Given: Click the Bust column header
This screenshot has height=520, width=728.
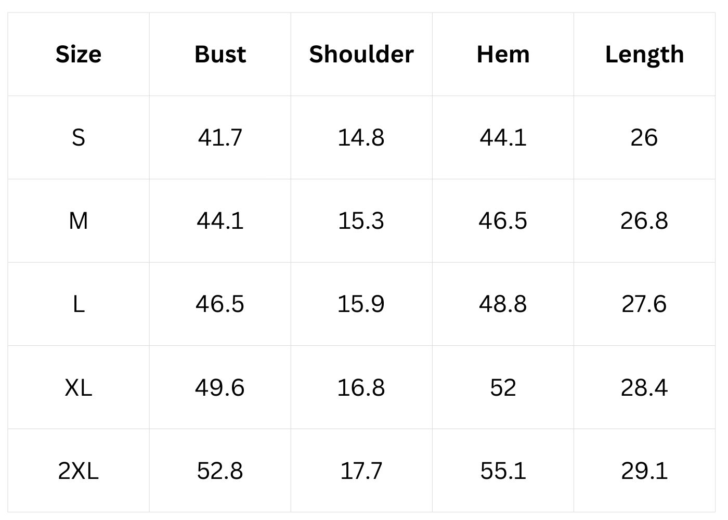Looking at the screenshot, I should tap(220, 54).
